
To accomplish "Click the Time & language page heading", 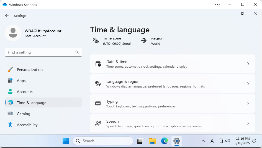I will 120,30.
